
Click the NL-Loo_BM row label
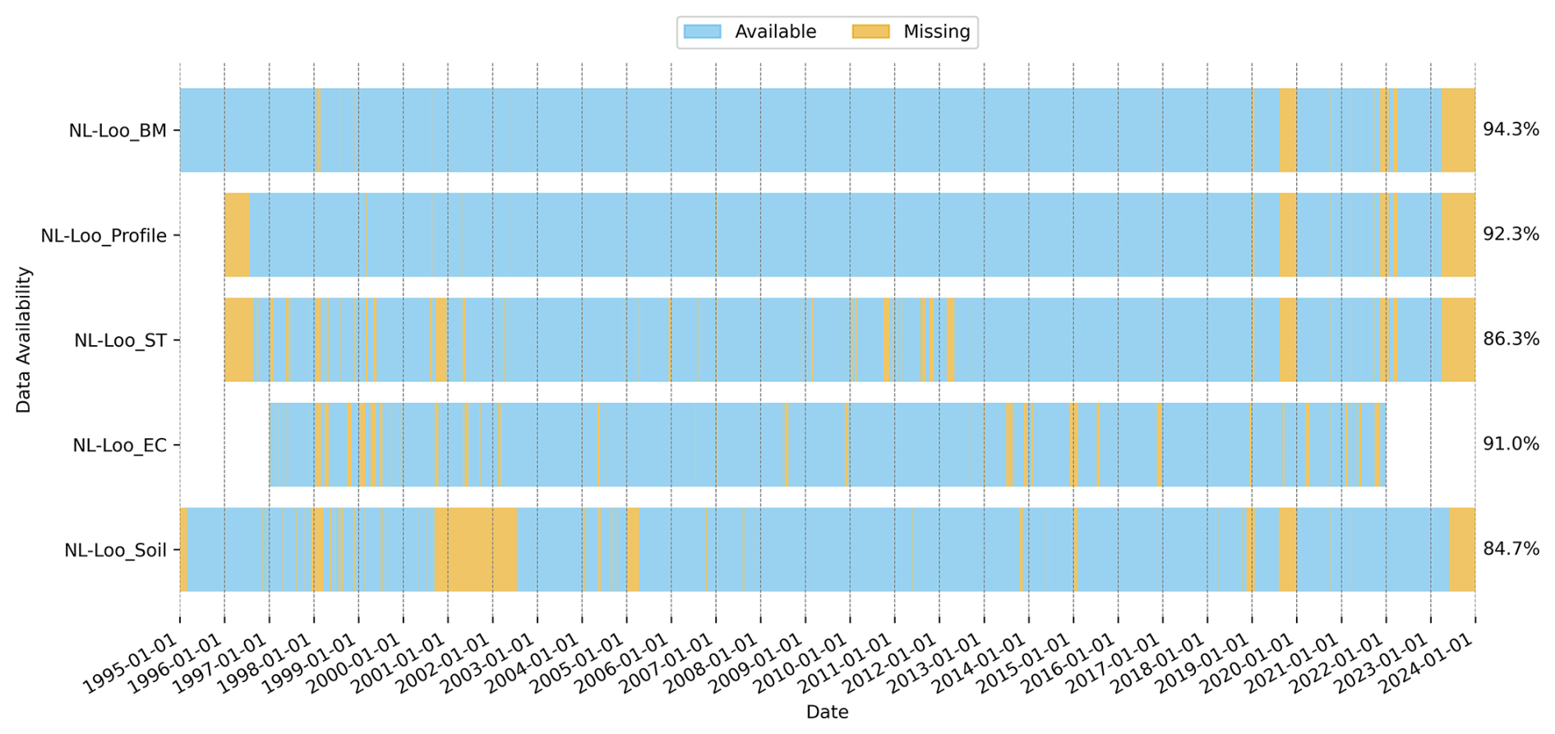tap(118, 131)
